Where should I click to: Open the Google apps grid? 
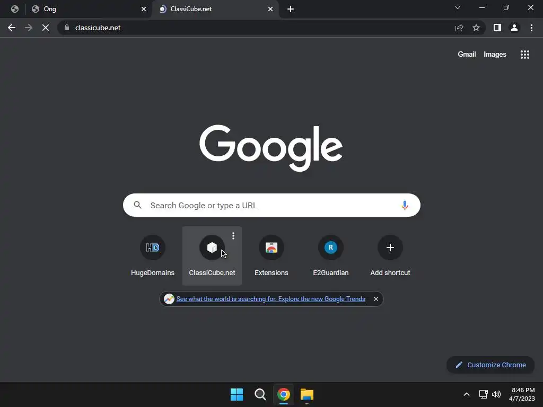(x=525, y=55)
